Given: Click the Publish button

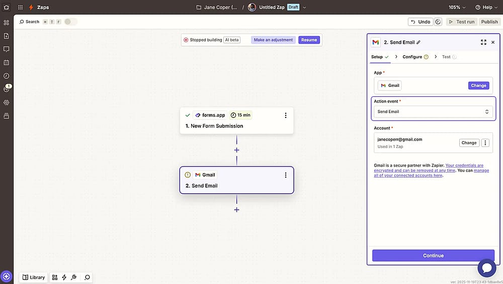Looking at the screenshot, I should point(489,22).
